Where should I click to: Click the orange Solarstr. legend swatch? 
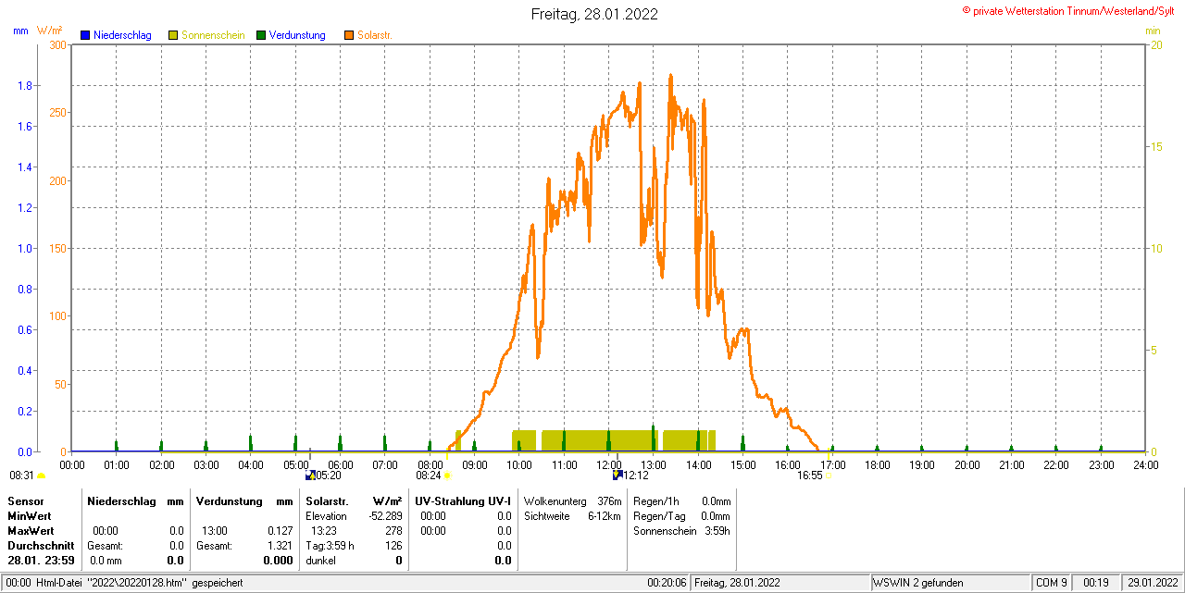pos(349,35)
